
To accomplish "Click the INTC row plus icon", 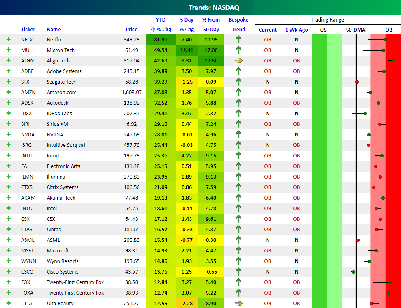I will coord(9,208).
